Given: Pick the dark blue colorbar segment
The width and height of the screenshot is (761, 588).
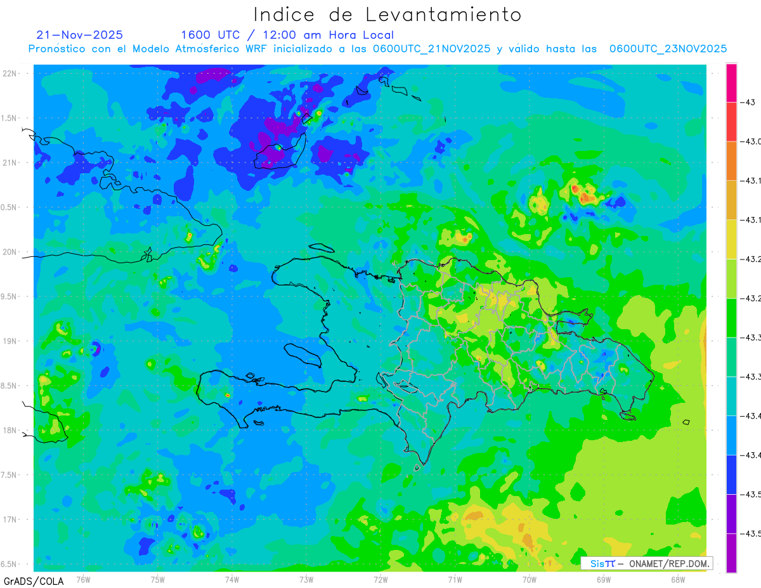Looking at the screenshot, I should (731, 475).
